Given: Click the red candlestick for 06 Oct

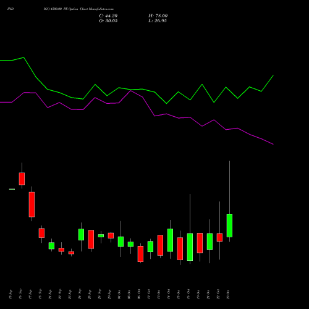Looking at the screenshot, I should [140, 254].
